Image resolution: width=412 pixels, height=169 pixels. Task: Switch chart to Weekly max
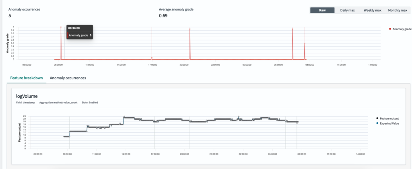(x=372, y=10)
